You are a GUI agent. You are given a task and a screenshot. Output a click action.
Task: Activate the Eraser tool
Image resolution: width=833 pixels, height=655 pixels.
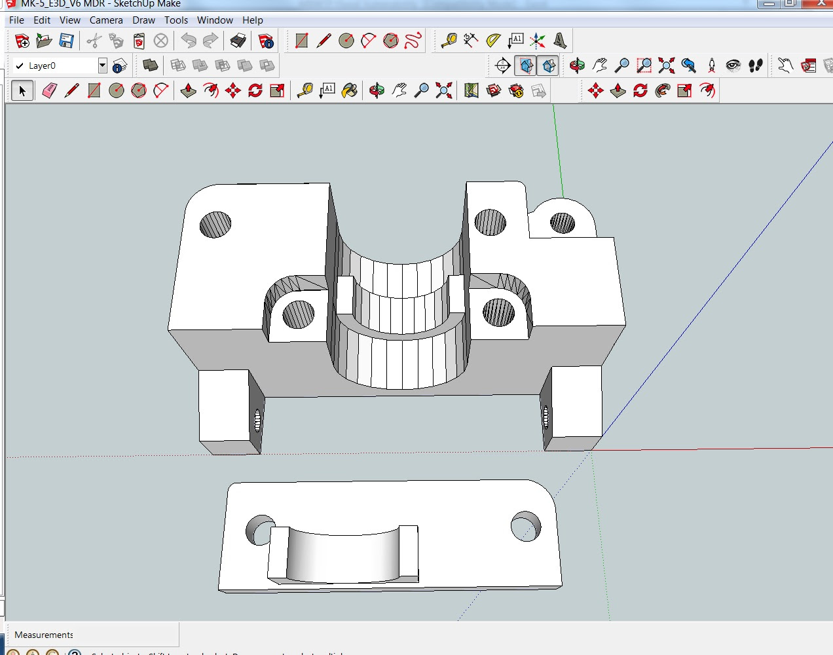pyautogui.click(x=49, y=90)
